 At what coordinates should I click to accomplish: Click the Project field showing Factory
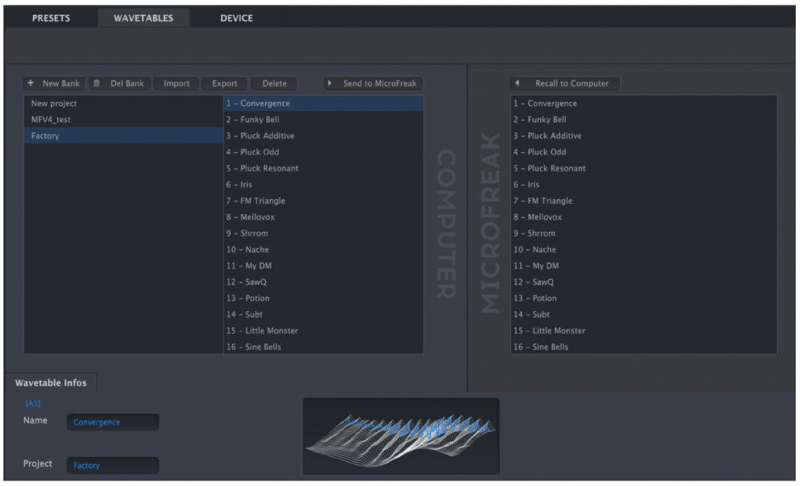tap(112, 466)
